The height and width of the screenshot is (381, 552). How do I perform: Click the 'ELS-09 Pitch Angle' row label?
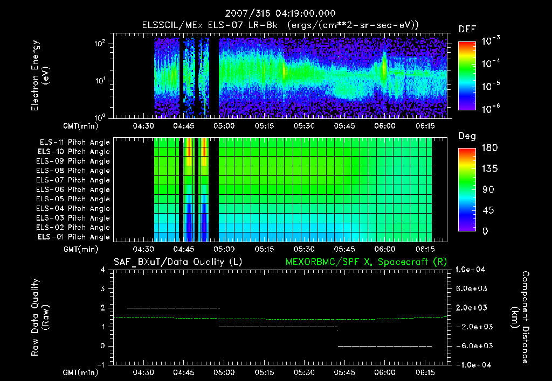pos(73,161)
